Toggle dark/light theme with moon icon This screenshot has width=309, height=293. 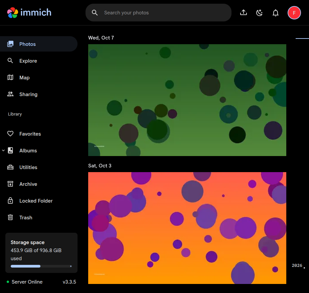pos(259,13)
